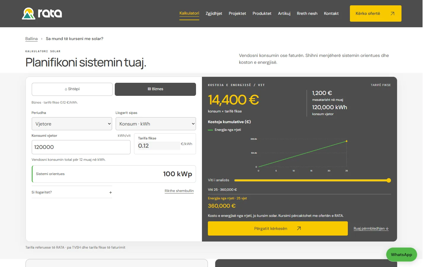Click the 360,000 € cumulative total
This screenshot has width=427, height=267.
[222, 206]
